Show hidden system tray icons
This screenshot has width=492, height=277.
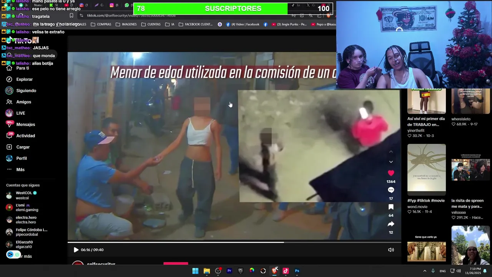(425, 271)
